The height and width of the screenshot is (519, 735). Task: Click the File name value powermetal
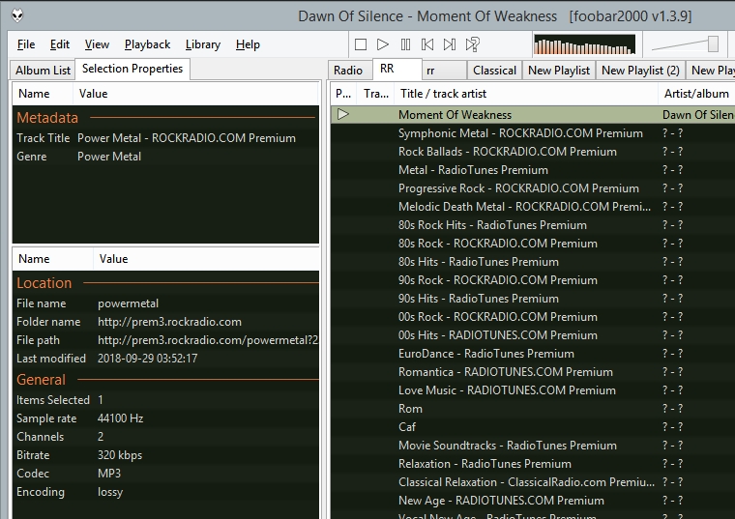tap(128, 303)
